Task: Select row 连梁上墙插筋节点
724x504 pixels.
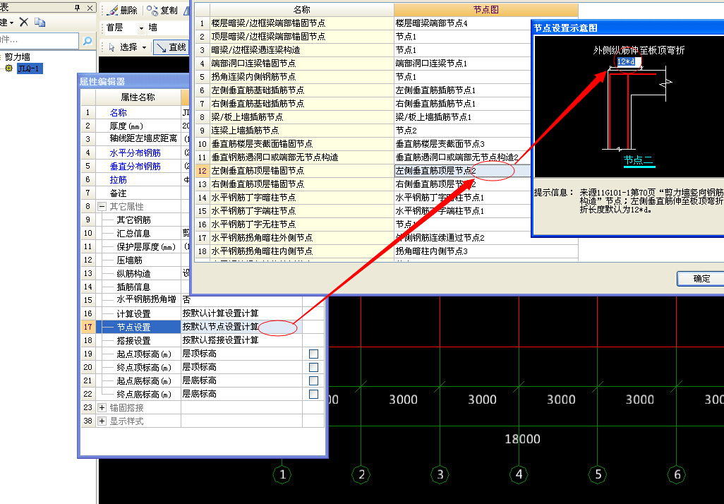Action: (x=301, y=131)
